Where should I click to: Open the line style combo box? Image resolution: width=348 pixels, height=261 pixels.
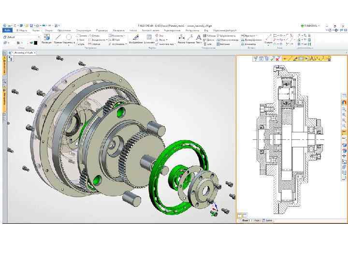pos(22,37)
